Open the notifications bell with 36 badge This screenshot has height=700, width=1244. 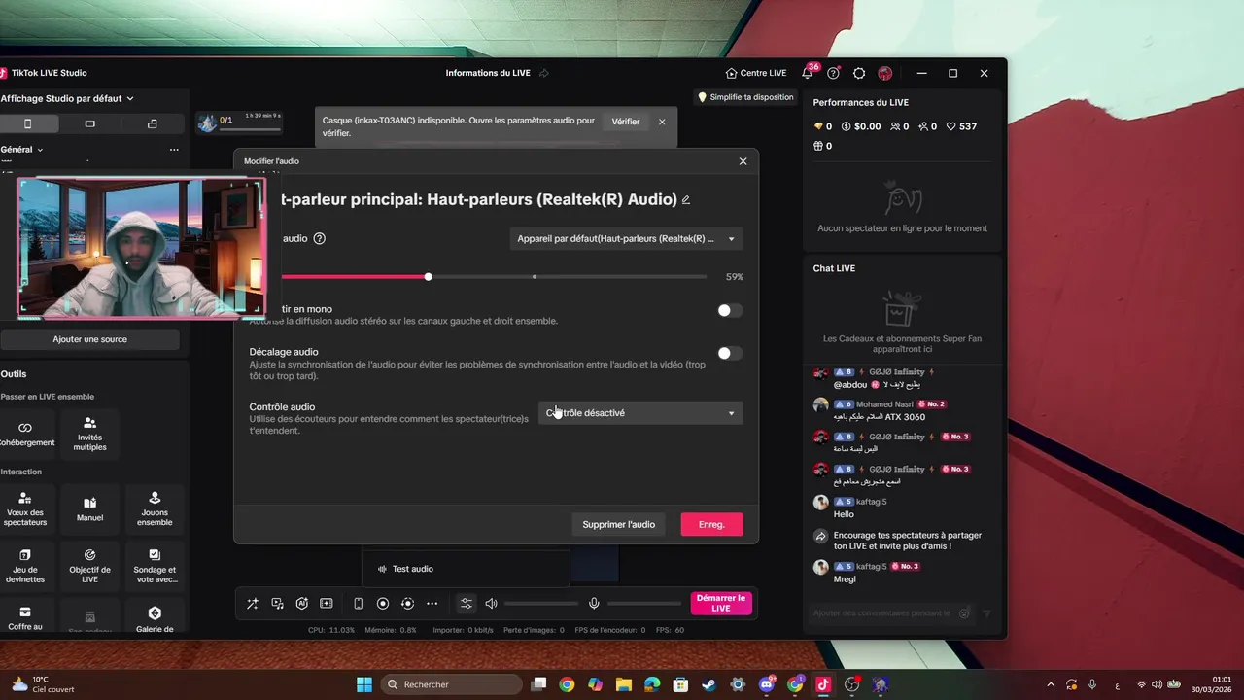(808, 73)
